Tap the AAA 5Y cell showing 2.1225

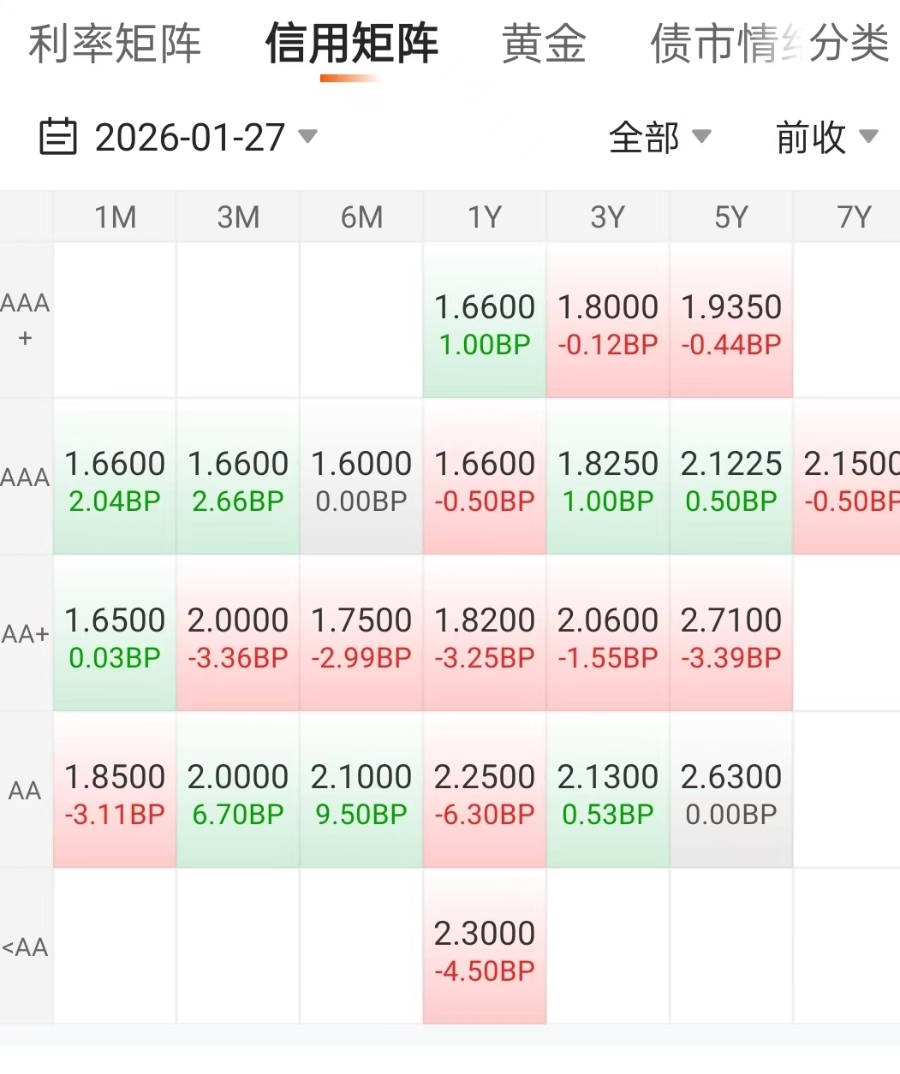731,477
